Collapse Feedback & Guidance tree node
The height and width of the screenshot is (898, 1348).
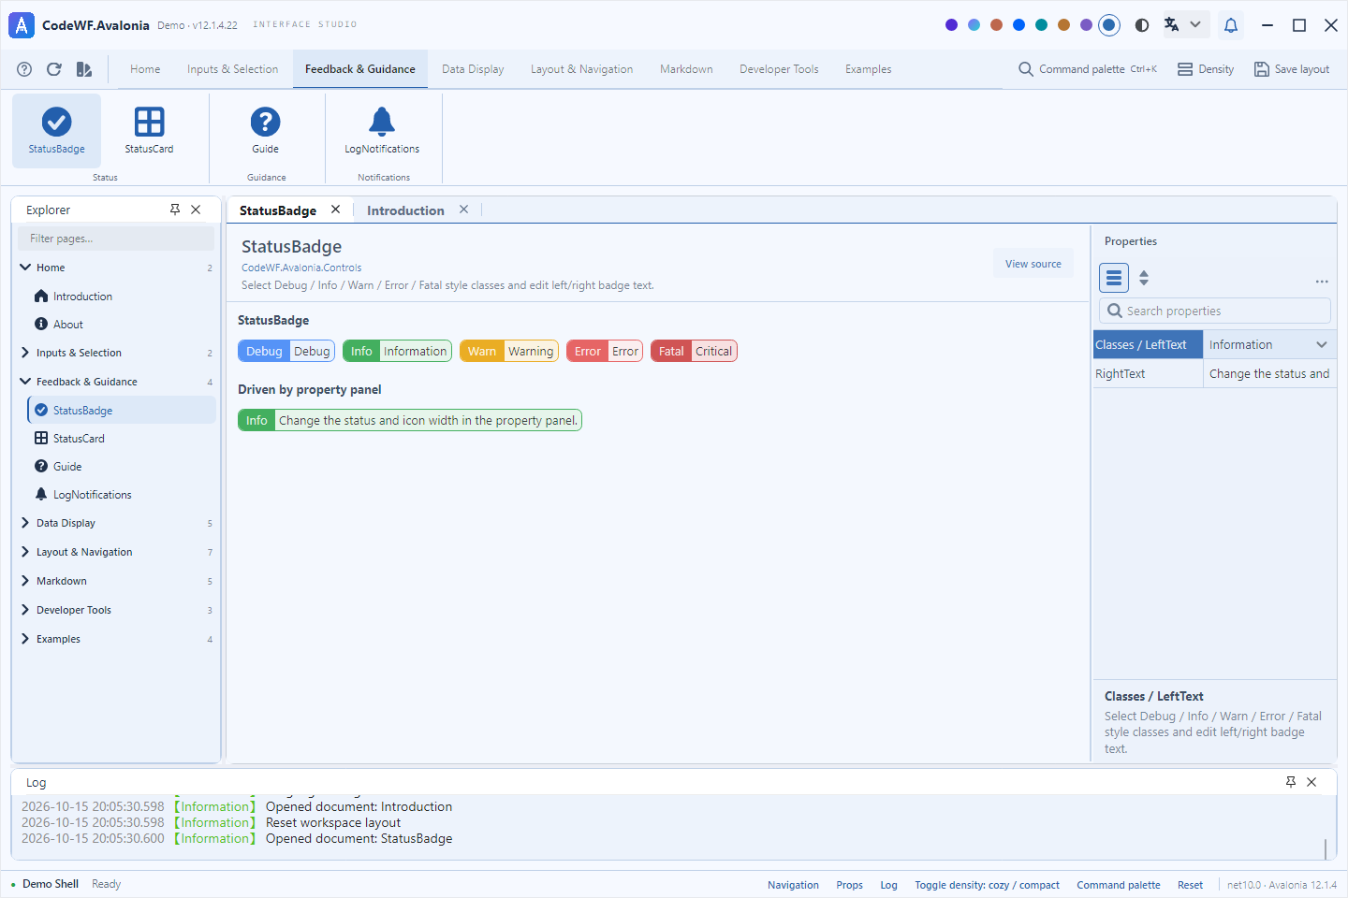[25, 382]
